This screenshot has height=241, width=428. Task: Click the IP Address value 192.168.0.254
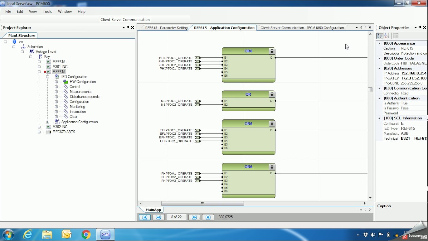click(x=414, y=73)
